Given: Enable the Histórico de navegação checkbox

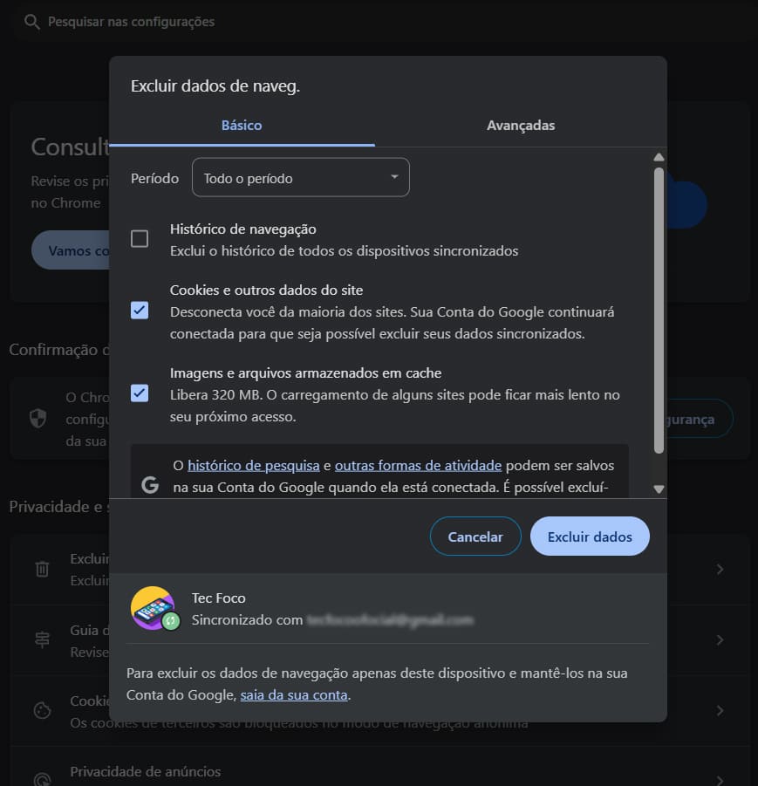Looking at the screenshot, I should (140, 239).
